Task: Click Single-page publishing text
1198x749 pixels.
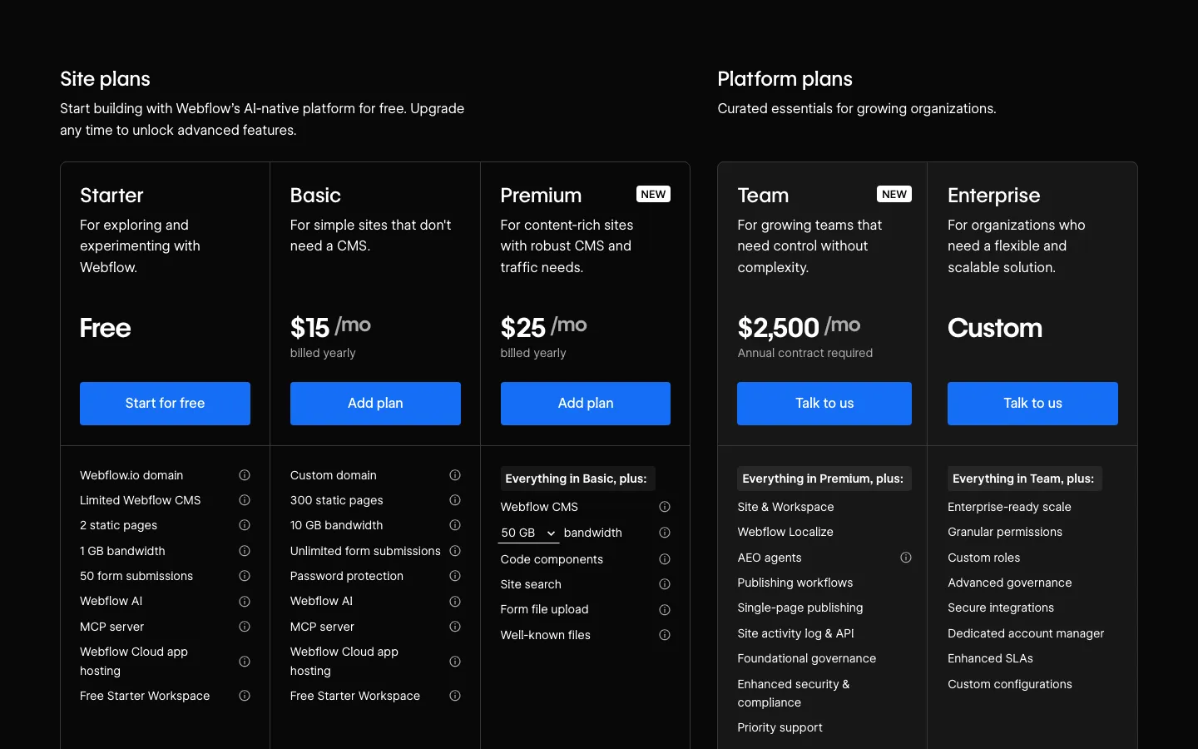Action: coord(800,608)
